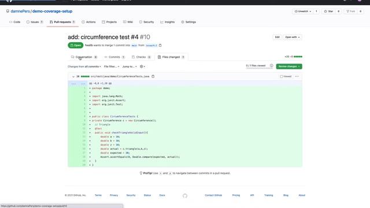This screenshot has width=370, height=208.
Task: Switch to the Conversation tab
Action: (x=84, y=57)
